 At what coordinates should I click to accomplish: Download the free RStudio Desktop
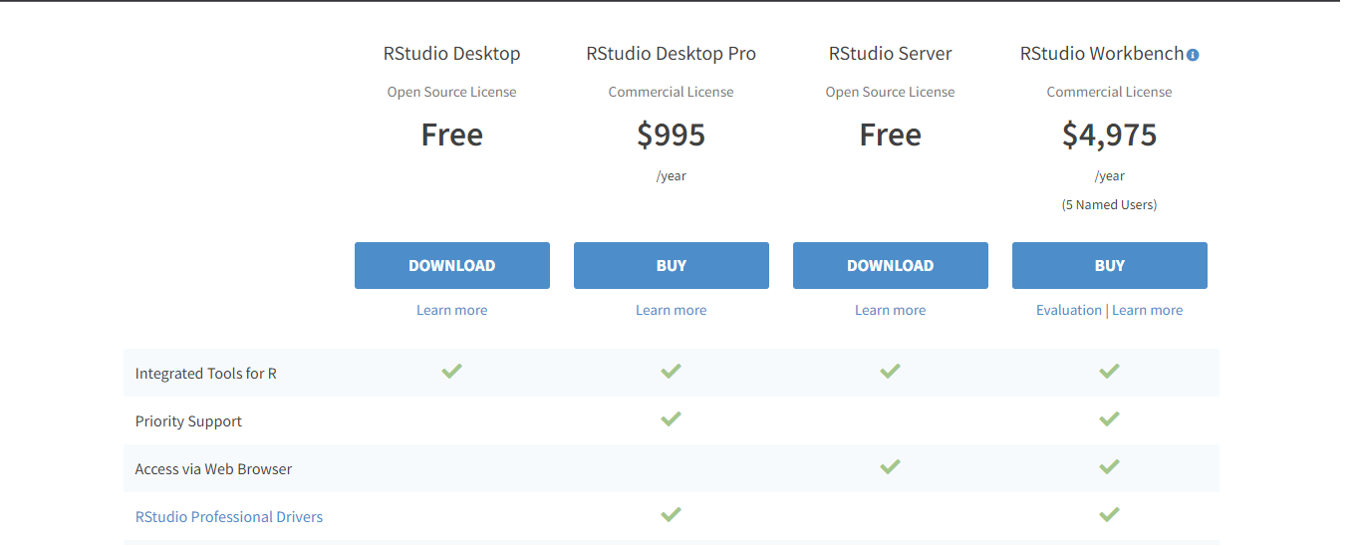coord(451,265)
